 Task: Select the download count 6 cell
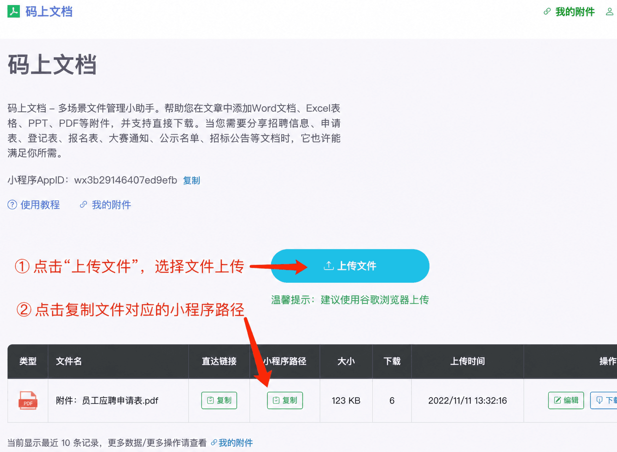click(392, 401)
